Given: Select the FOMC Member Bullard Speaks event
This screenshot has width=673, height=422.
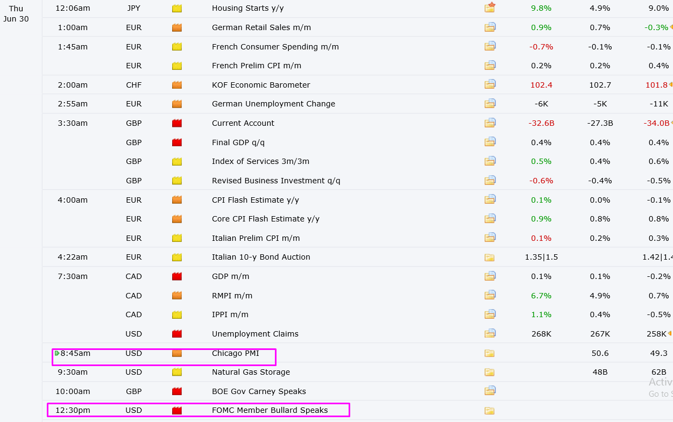Looking at the screenshot, I should 270,410.
